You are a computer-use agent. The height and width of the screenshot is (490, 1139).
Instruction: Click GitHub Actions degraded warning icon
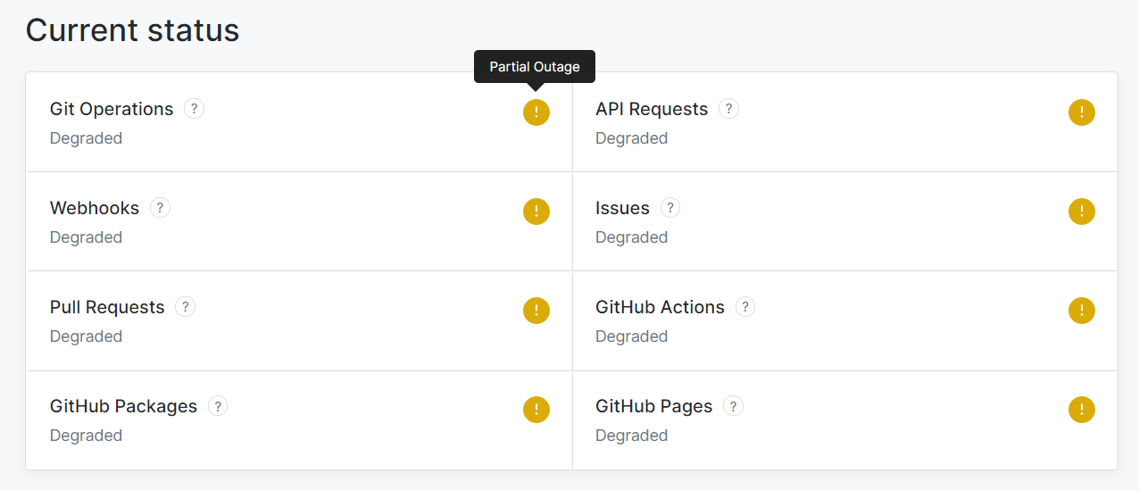pos(1081,311)
